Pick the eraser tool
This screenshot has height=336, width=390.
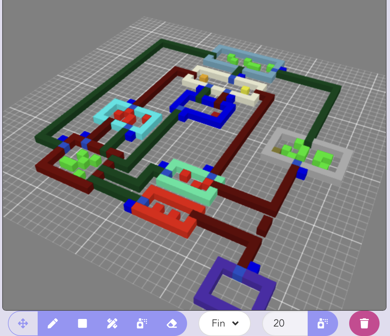(172, 323)
